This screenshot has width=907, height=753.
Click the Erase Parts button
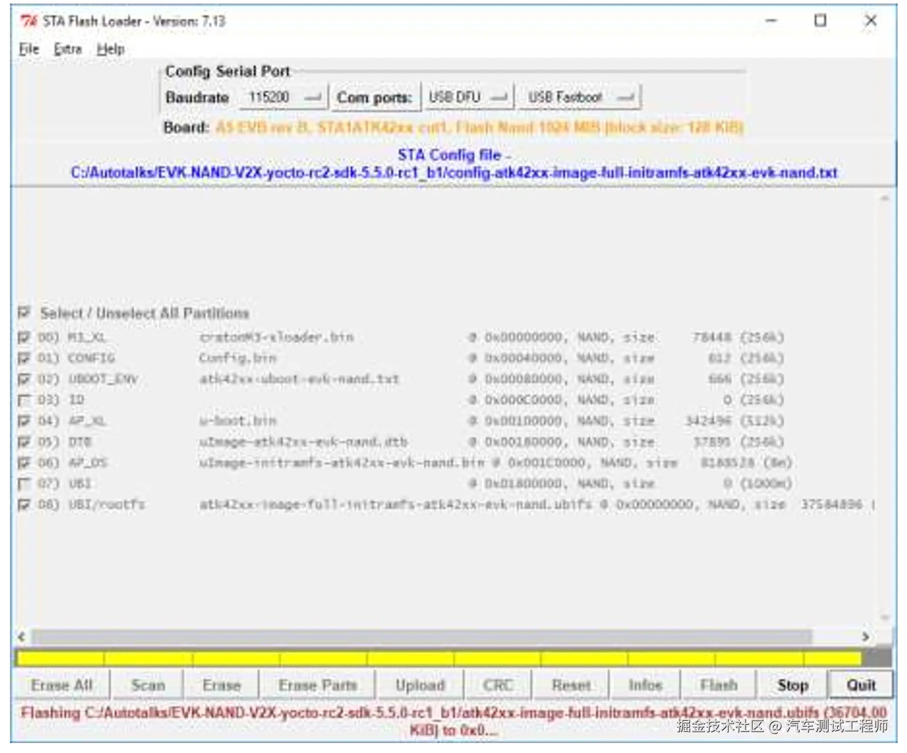click(318, 685)
